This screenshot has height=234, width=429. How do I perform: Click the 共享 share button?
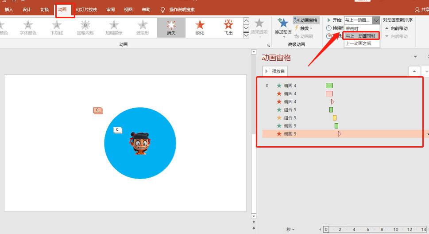point(421,10)
